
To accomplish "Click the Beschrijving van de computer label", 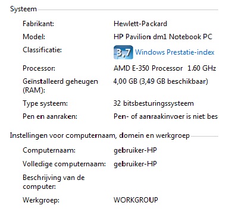I will click(x=54, y=182).
